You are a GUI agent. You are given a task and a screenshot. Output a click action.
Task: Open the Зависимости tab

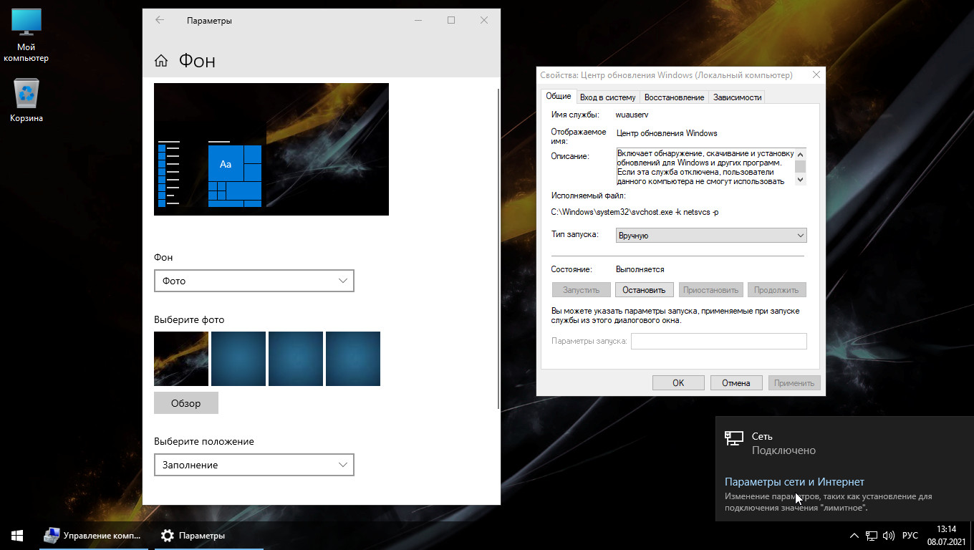coord(737,97)
